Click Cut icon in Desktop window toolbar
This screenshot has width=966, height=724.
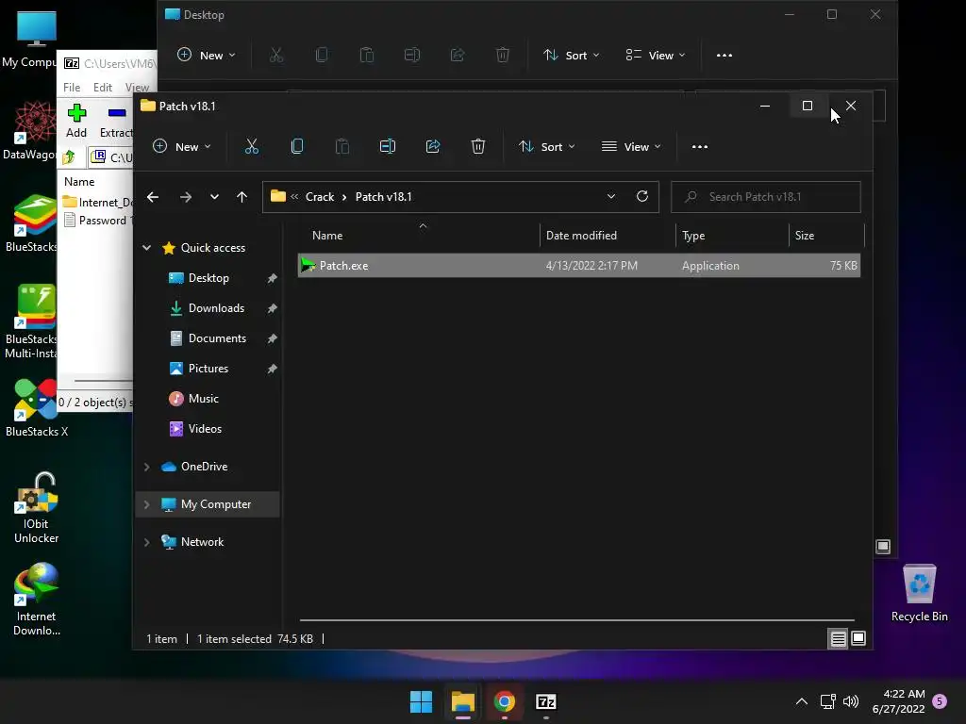[x=276, y=55]
